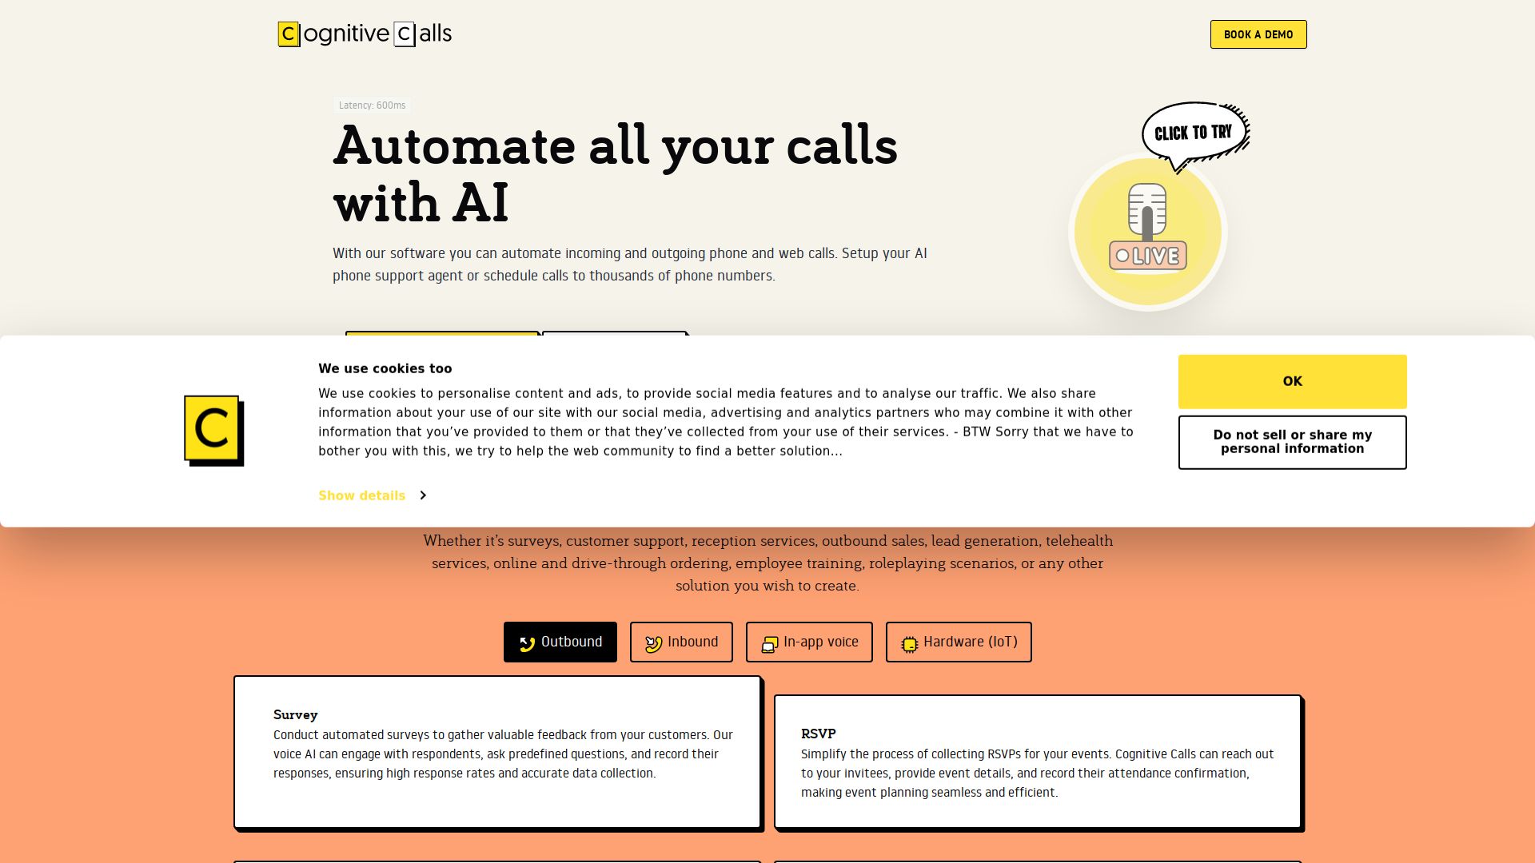Choose 'Do not sell or share my personal information'
The height and width of the screenshot is (863, 1535).
(x=1293, y=442)
